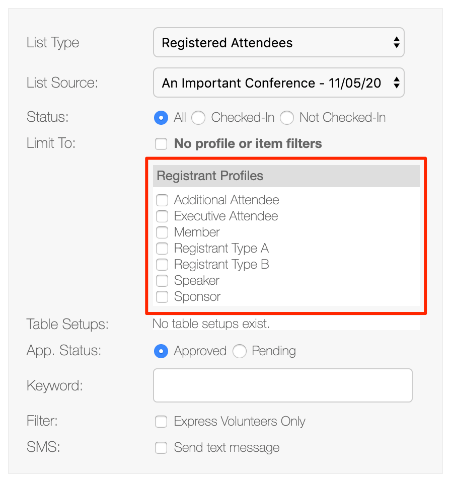Viewport: 451px width, 482px height.
Task: Check the Sponsor profile checkbox
Action: tap(162, 297)
